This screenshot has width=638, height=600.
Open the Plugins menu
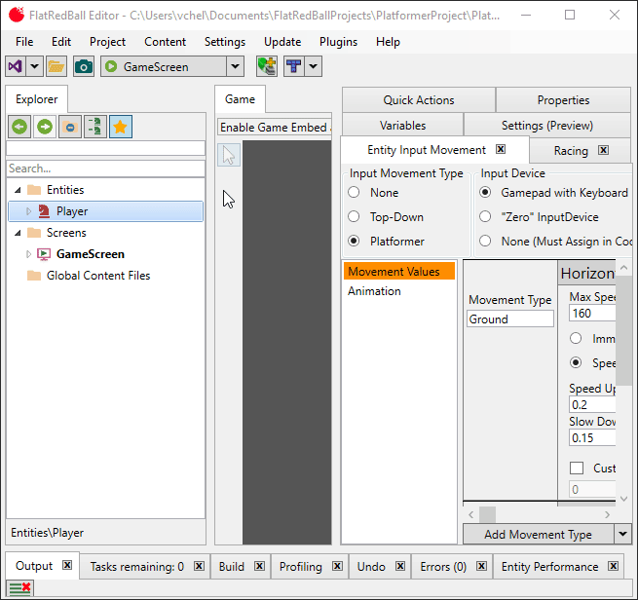coord(338,42)
